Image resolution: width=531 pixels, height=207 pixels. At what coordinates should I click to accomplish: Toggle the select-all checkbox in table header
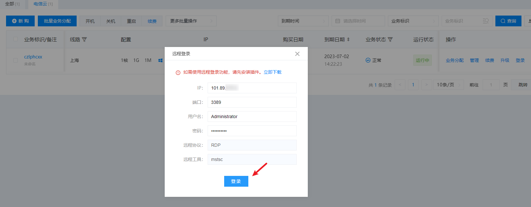tap(16, 39)
